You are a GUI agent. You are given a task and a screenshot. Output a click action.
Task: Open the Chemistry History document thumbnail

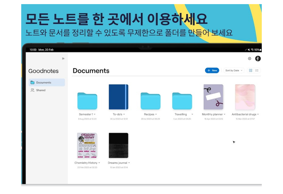click(x=87, y=145)
